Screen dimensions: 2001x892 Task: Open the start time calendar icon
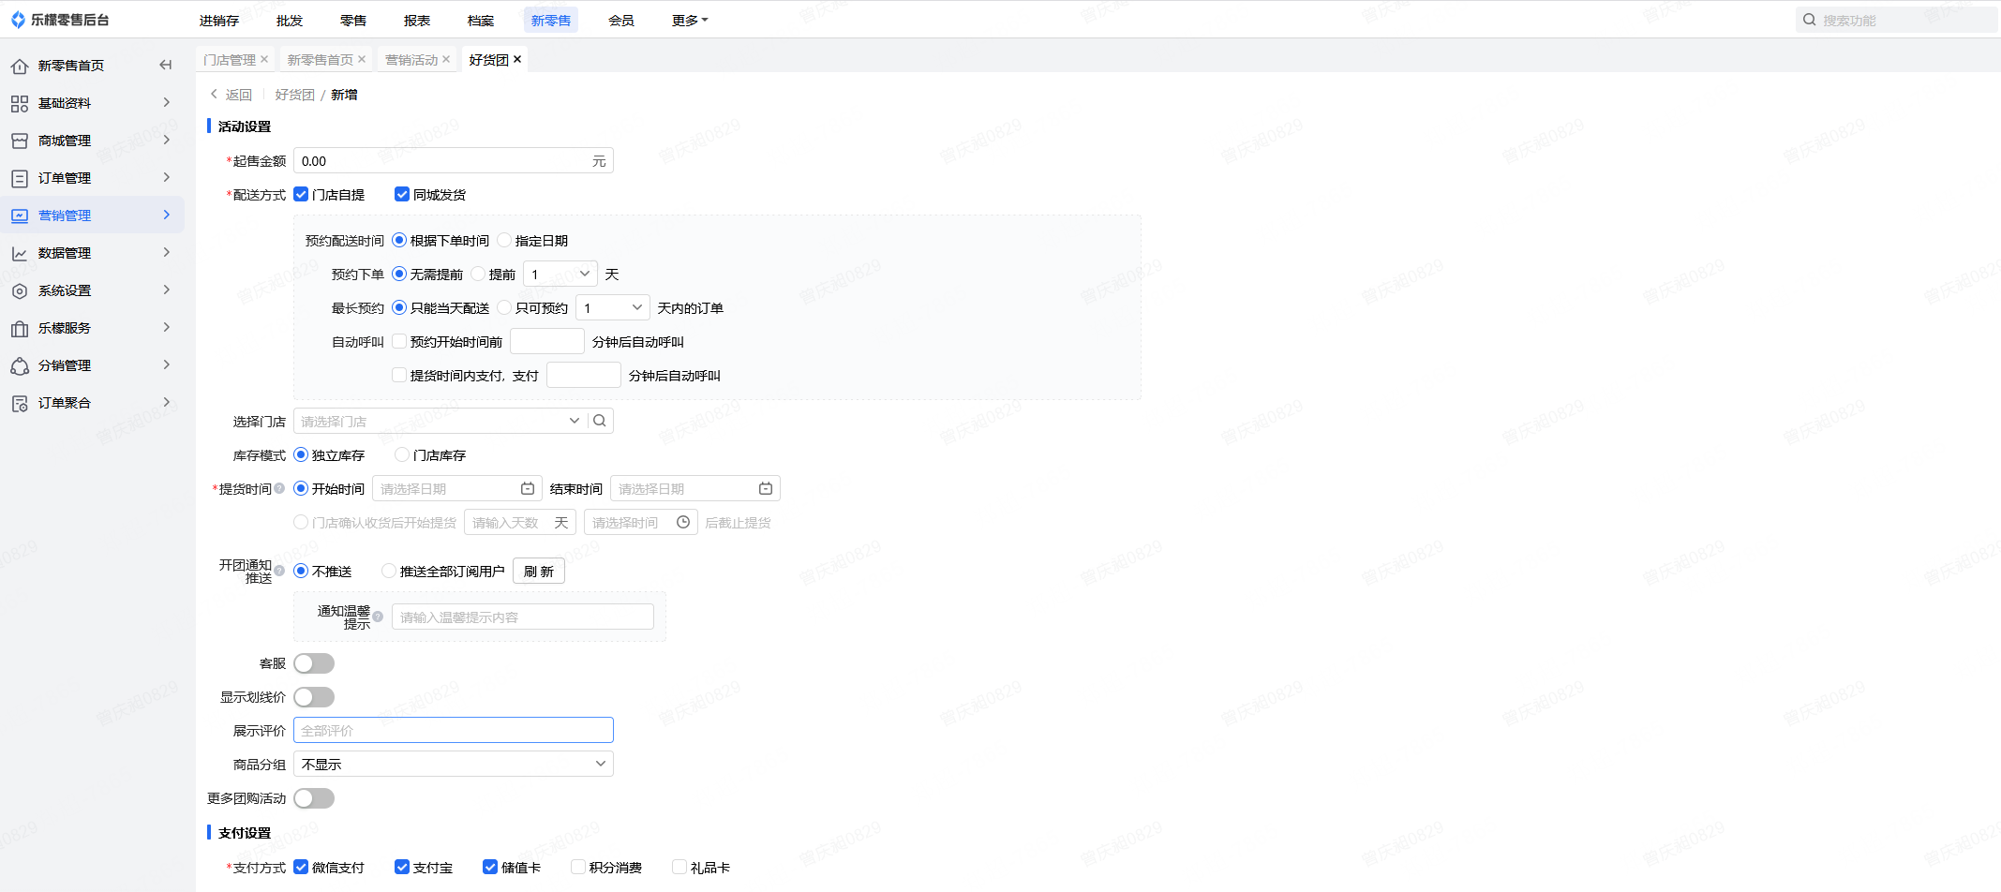point(528,488)
